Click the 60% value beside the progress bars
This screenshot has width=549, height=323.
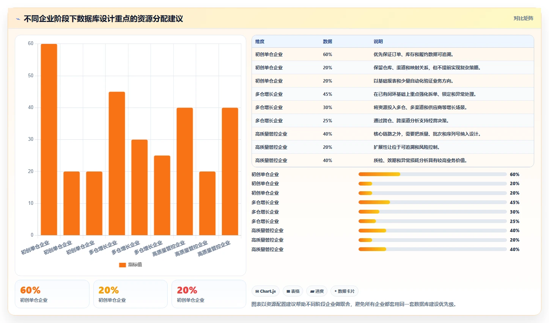pyautogui.click(x=514, y=175)
